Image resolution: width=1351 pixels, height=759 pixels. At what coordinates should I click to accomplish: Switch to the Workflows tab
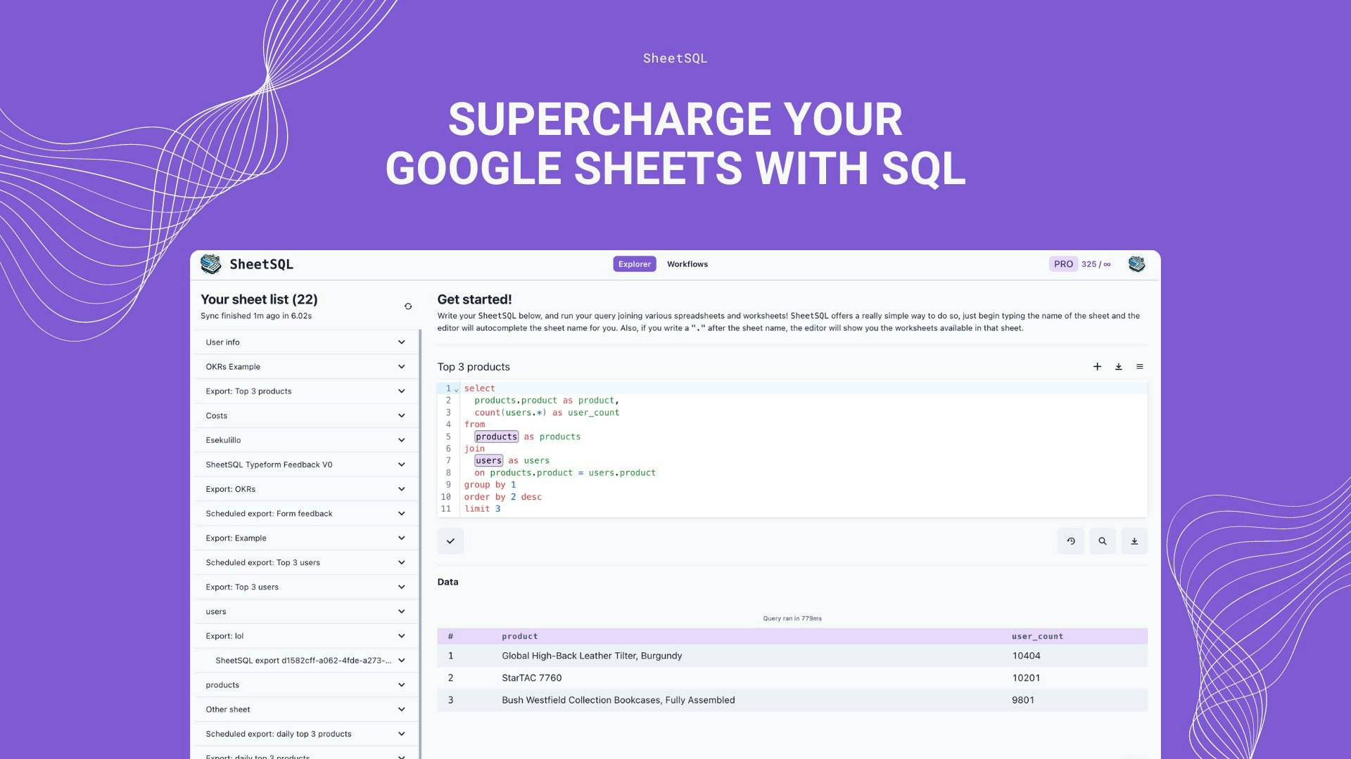coord(687,264)
